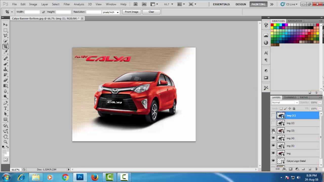This screenshot has height=182, width=324.
Task: Click the add layer style fx icon
Action: [x=284, y=169]
